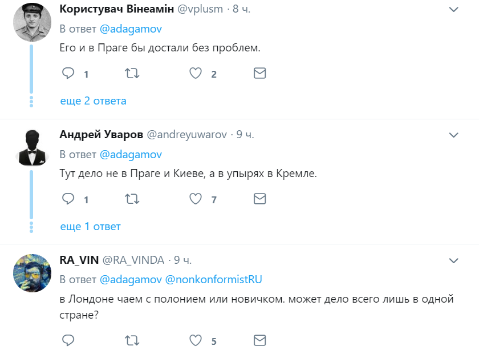Reply to Андрей Уваров's tweet
Viewport: 479px width, 354px height.
pos(68,199)
